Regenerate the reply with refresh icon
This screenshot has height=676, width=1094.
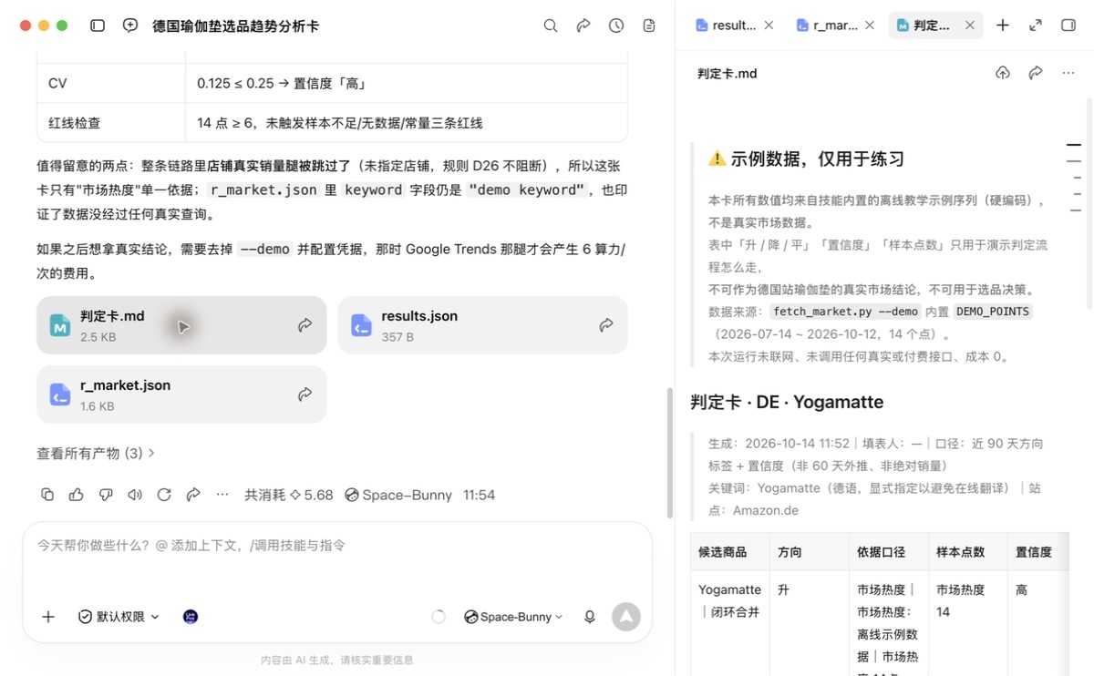pos(164,495)
